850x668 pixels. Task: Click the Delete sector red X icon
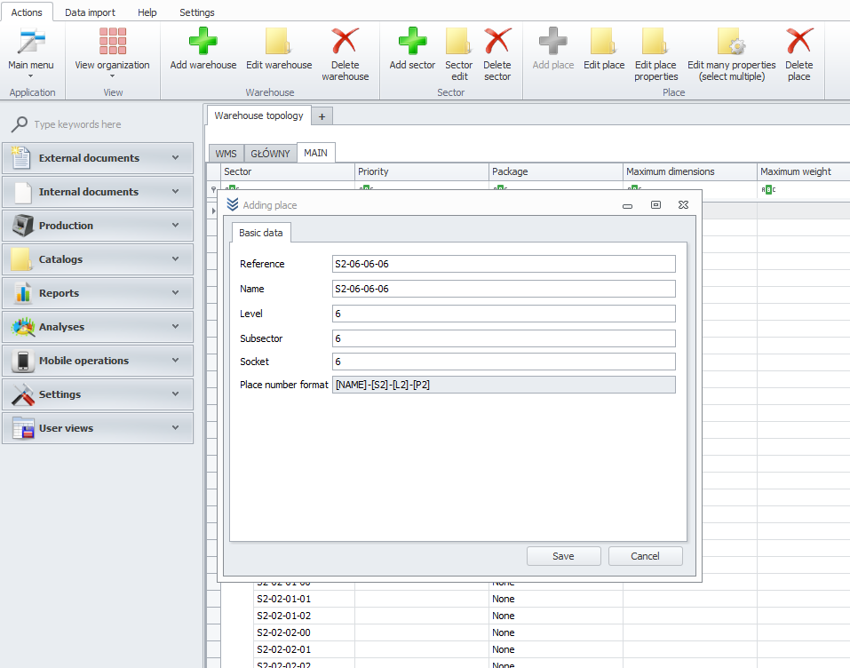497,42
